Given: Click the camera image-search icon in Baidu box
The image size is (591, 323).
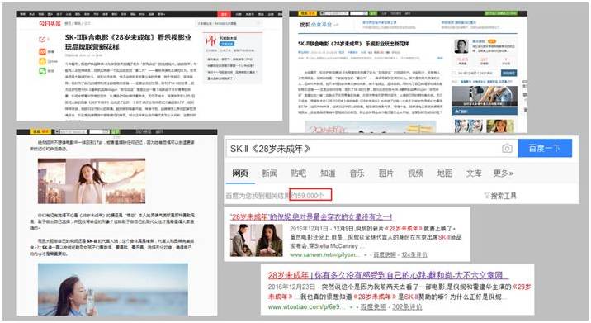Looking at the screenshot, I should 507,149.
